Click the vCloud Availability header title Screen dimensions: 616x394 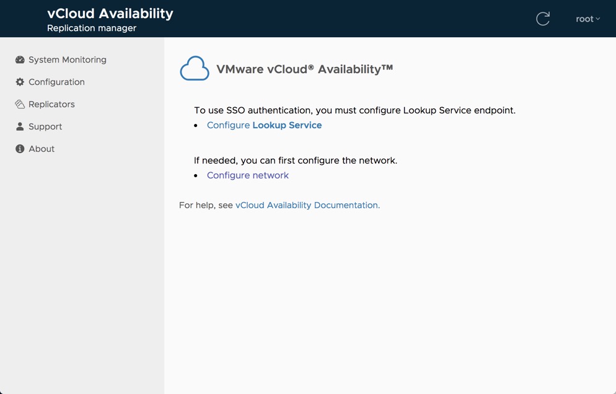[110, 14]
